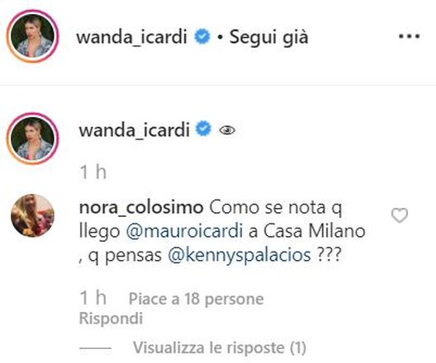Image resolution: width=436 pixels, height=363 pixels.
Task: Expand replies with "Visualizza le risposte (1)"
Action: 220,347
